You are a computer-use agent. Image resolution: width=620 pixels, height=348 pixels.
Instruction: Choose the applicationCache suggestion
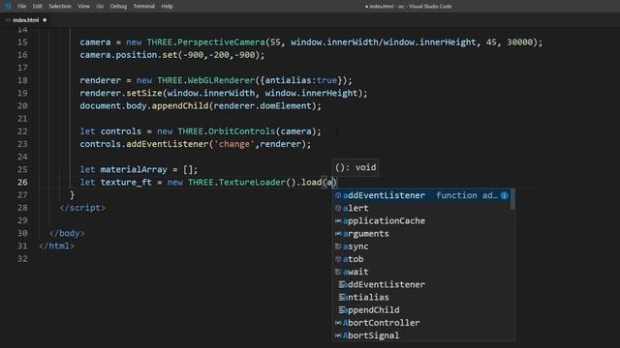[x=421, y=221]
